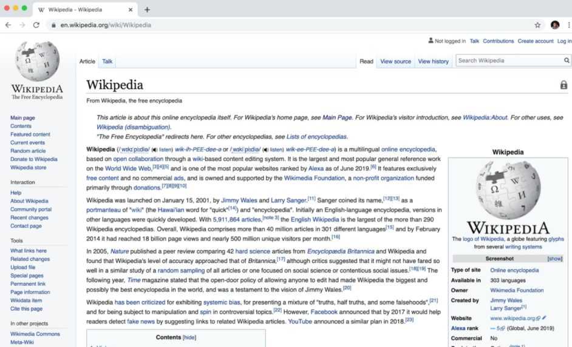Open a new tab with the plus button
This screenshot has height=347, width=572.
tap(147, 10)
